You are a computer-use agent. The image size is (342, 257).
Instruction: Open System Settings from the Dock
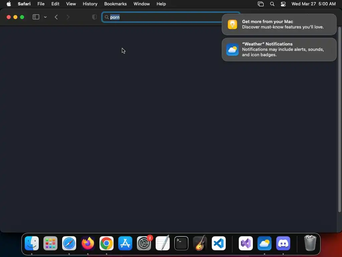(144, 243)
